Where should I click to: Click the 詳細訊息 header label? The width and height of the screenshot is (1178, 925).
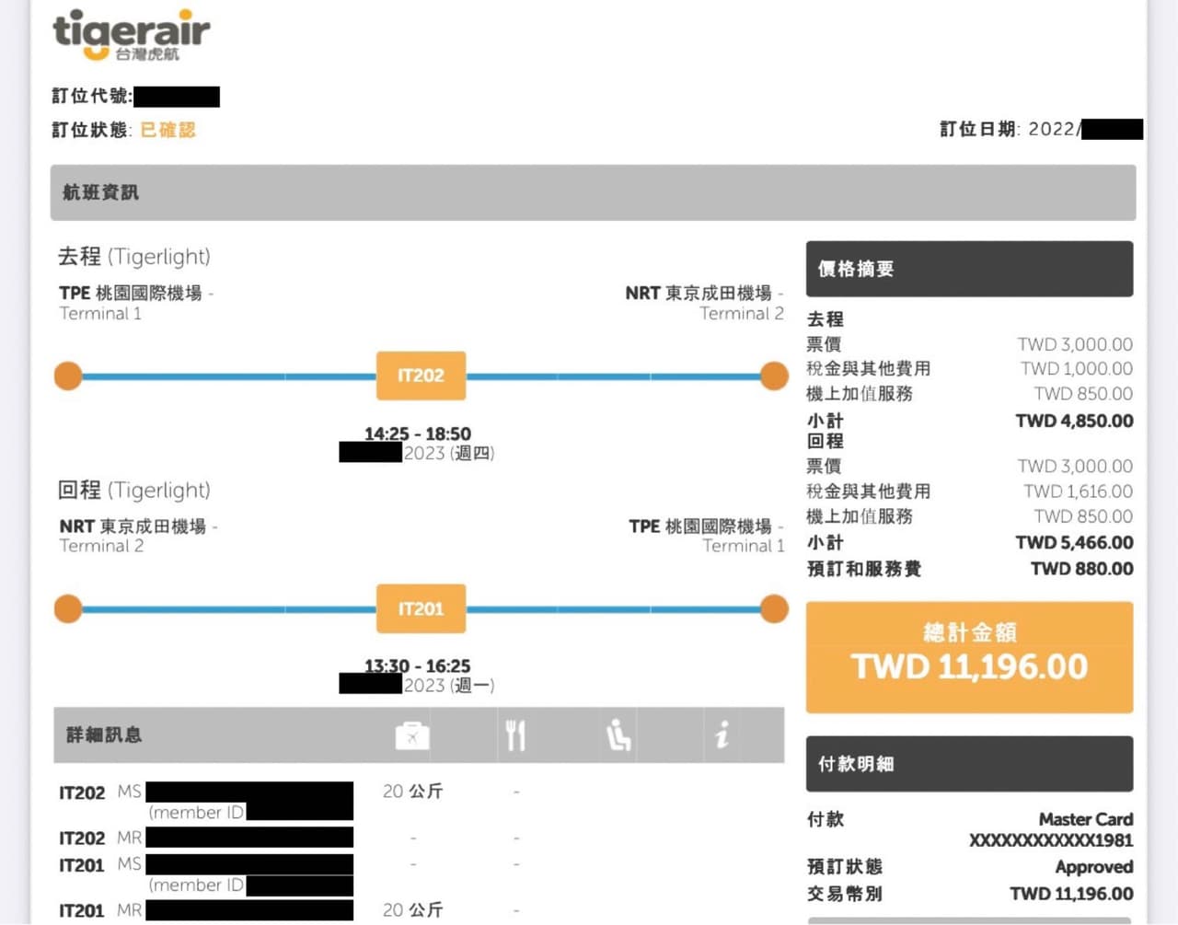104,734
